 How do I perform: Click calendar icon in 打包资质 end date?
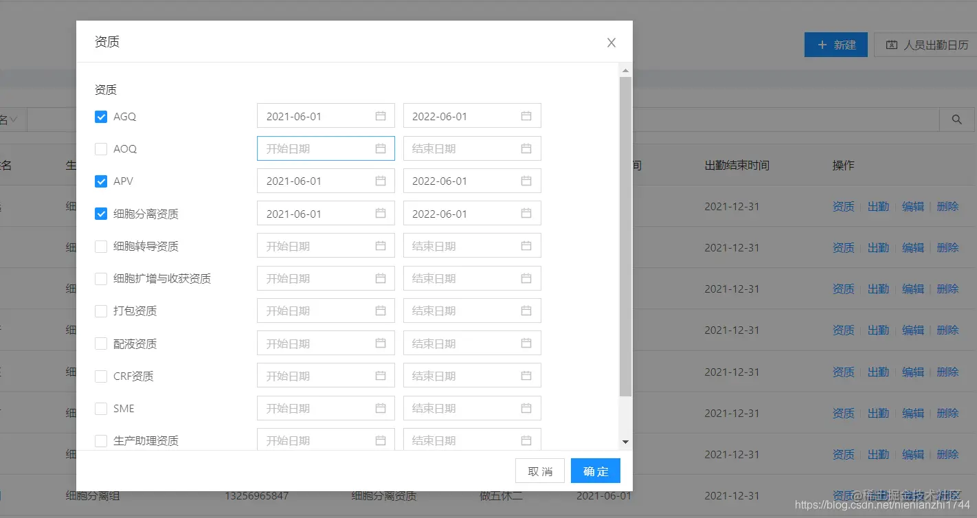click(x=526, y=311)
